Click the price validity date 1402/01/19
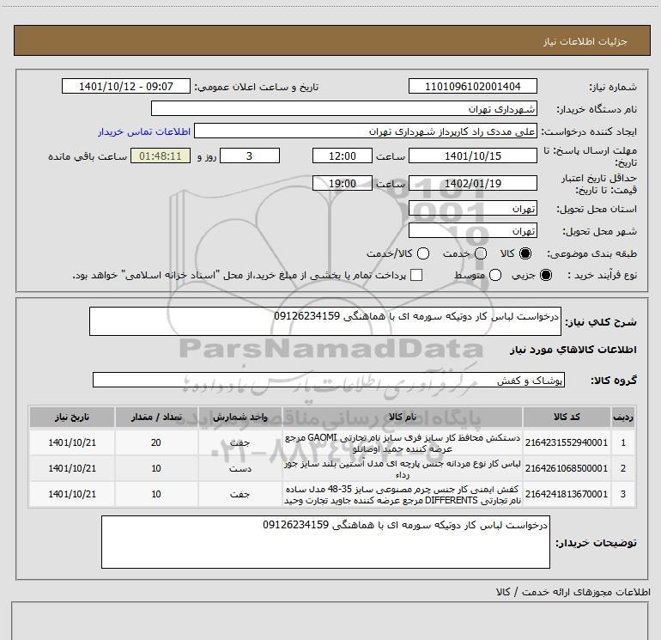Screen dimensions: 661x640 pos(472,183)
